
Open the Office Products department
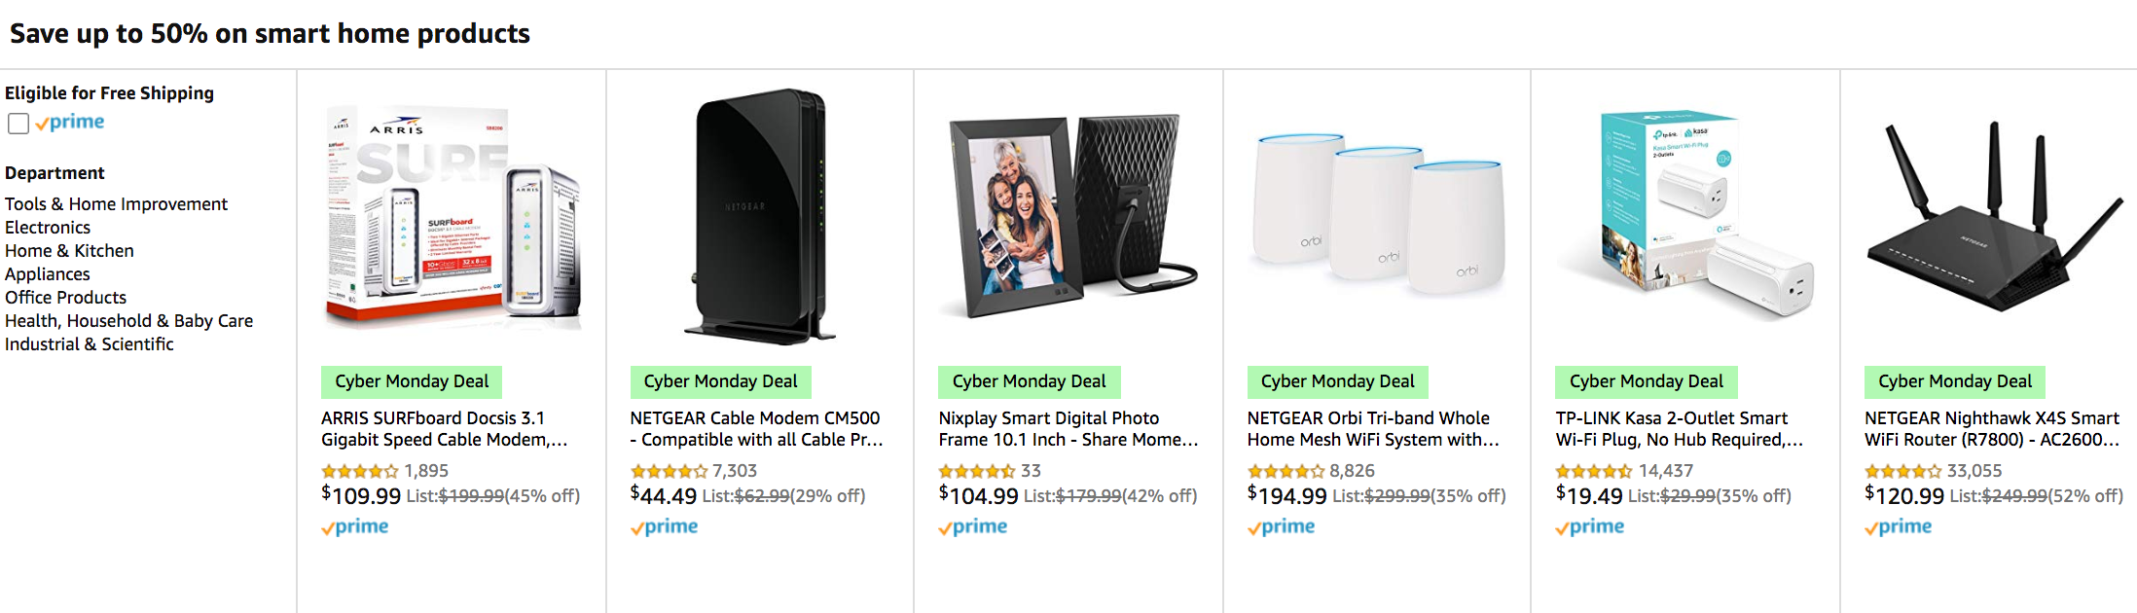click(65, 298)
